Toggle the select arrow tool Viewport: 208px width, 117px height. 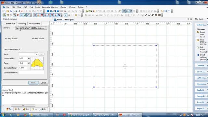[66, 15]
